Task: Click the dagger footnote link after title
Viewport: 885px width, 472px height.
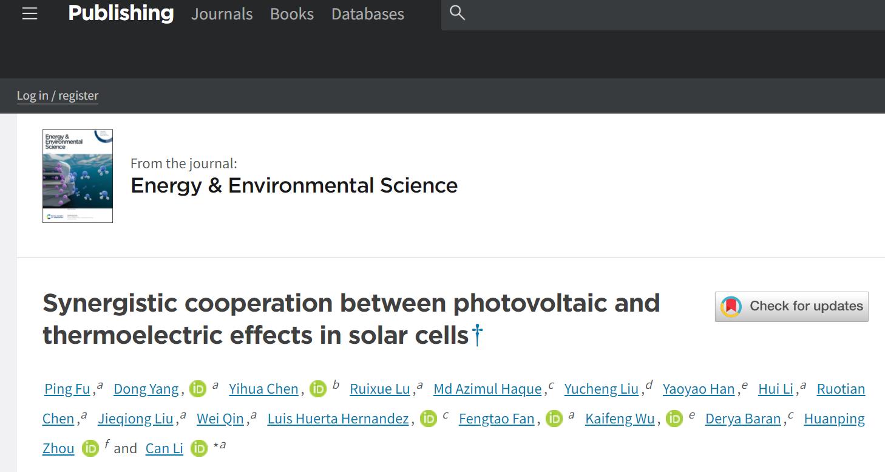Action: (x=478, y=335)
